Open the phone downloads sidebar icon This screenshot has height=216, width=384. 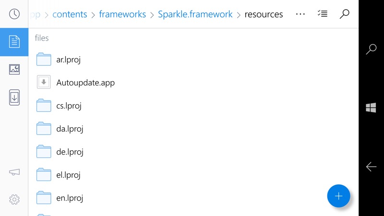pos(14,97)
